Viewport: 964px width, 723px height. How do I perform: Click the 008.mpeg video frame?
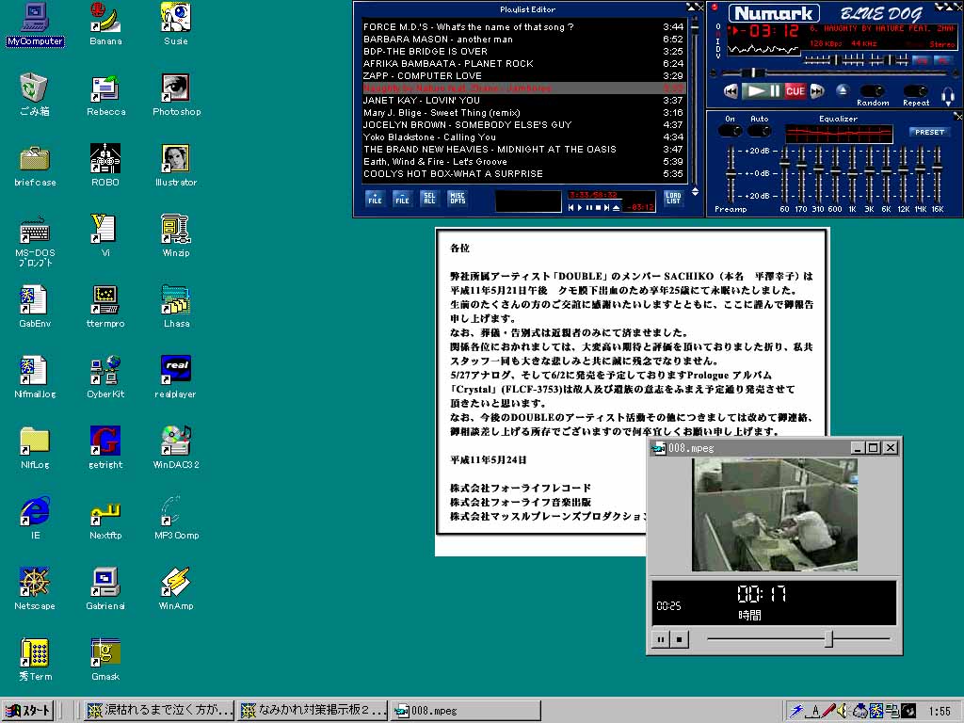[774, 515]
